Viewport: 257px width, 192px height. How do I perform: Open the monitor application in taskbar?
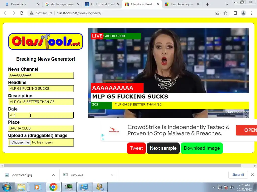click(69, 187)
